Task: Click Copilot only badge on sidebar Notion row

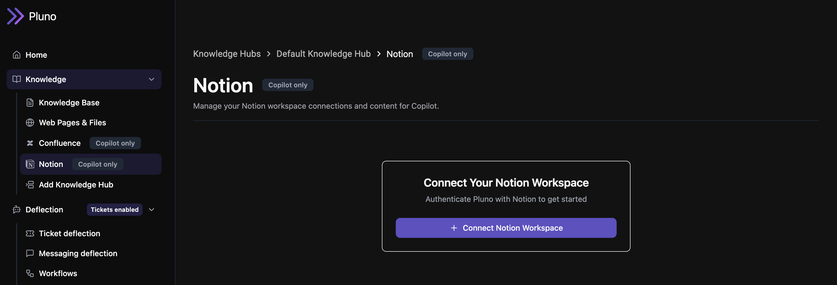Action: point(97,164)
